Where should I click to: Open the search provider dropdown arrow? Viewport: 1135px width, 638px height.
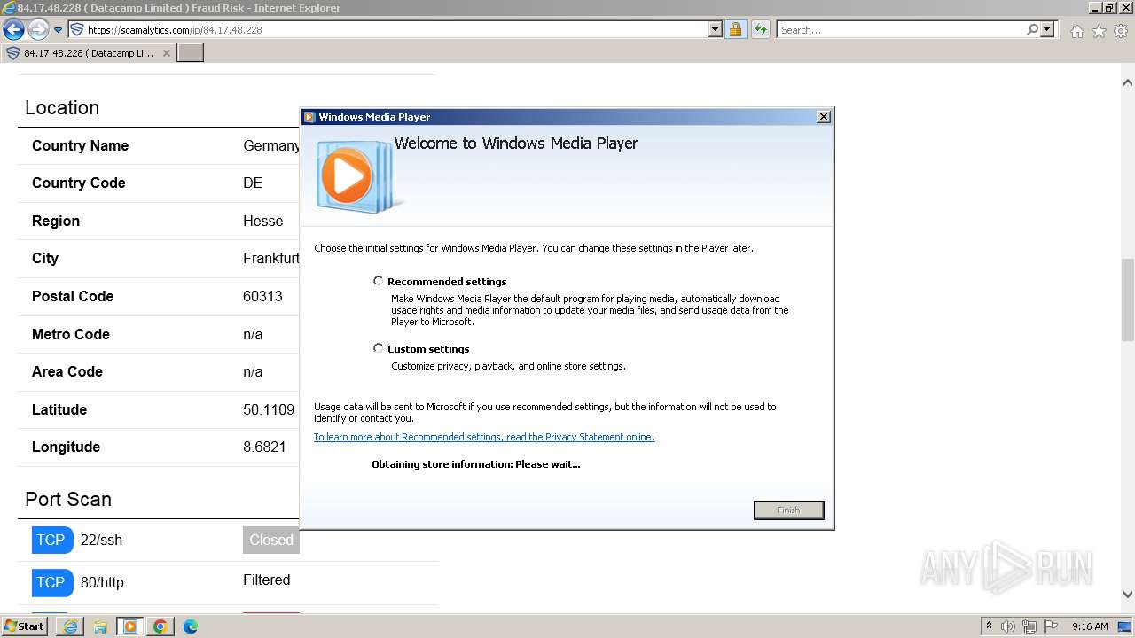(x=1047, y=29)
